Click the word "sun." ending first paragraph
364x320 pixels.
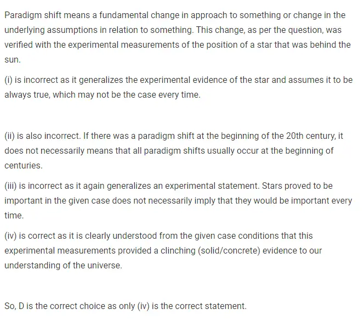(x=13, y=59)
